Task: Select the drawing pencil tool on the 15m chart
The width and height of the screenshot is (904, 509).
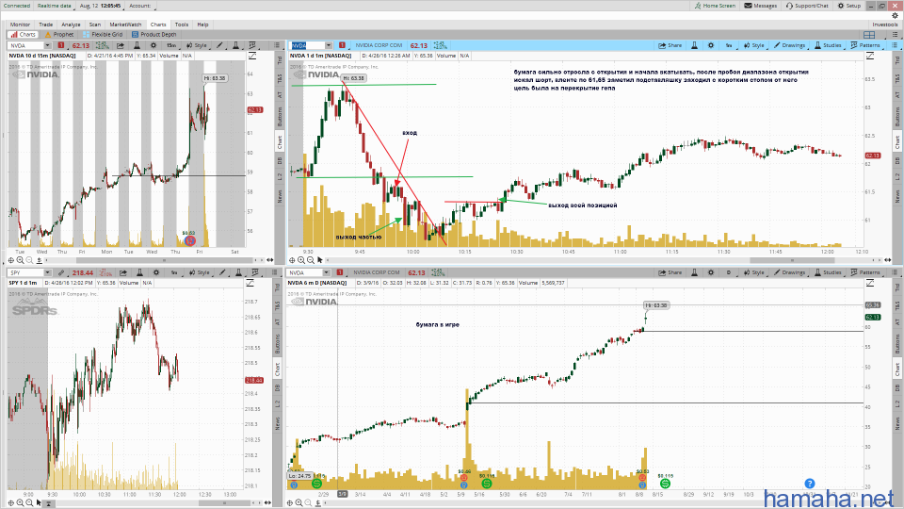Action: coord(219,45)
